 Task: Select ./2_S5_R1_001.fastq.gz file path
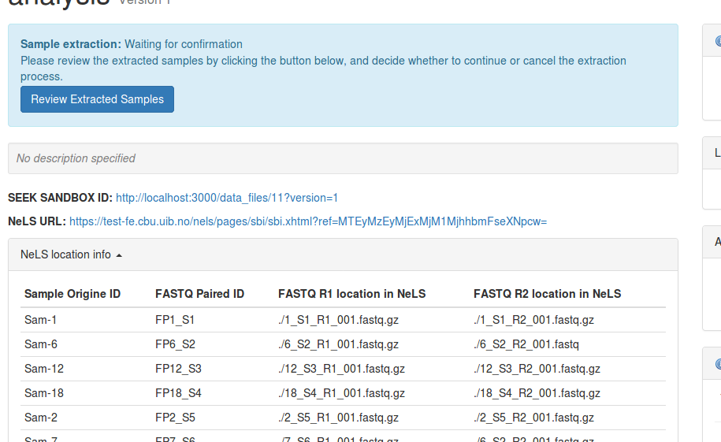pyautogui.click(x=338, y=418)
